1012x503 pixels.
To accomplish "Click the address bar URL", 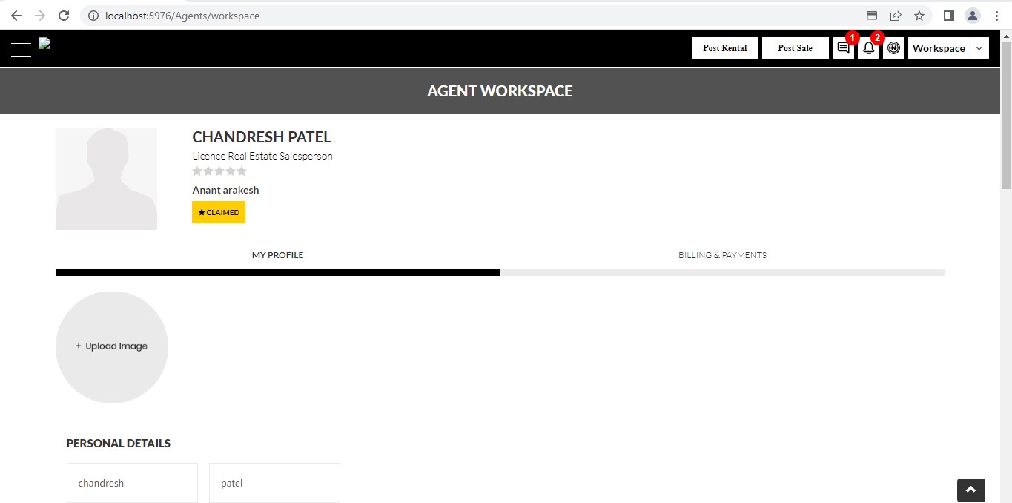I will point(182,16).
